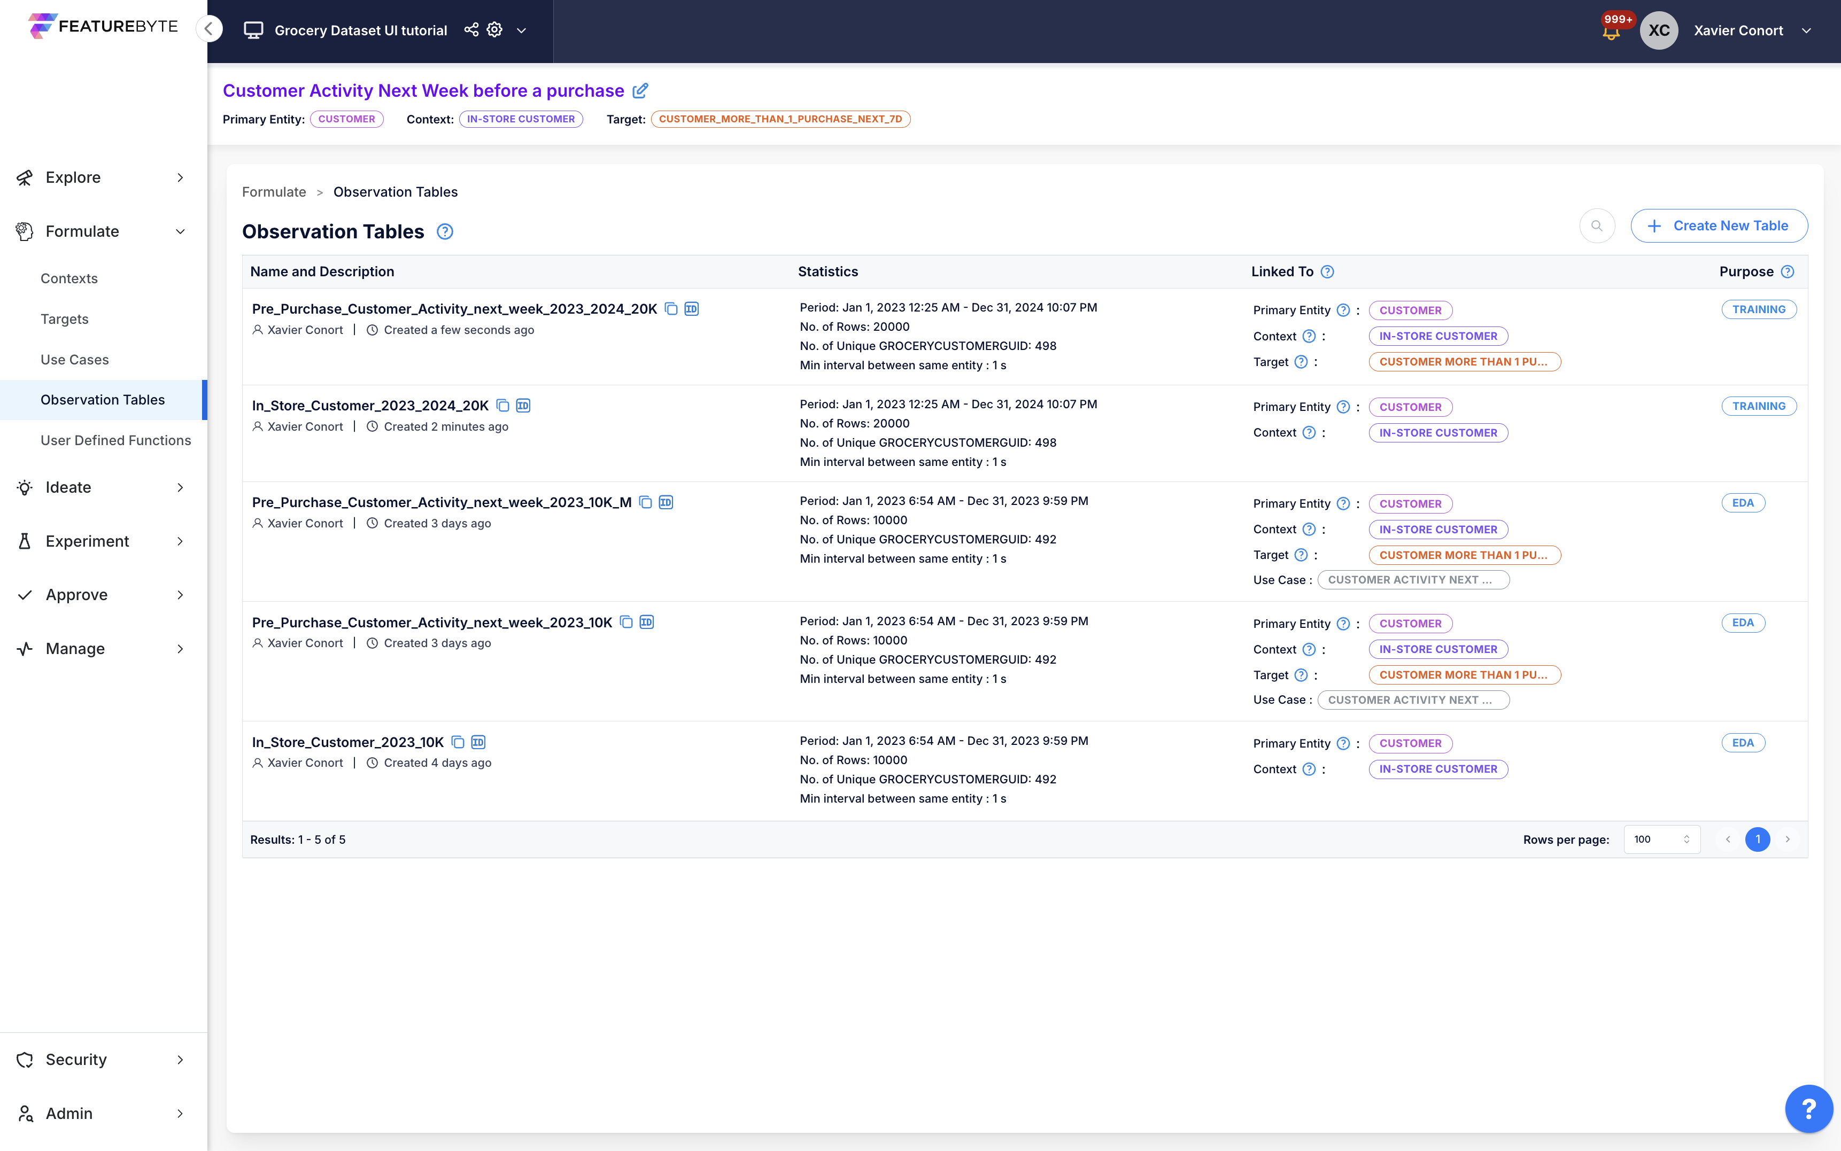
Task: Open the blue help bubble at bottom right
Action: [1808, 1108]
